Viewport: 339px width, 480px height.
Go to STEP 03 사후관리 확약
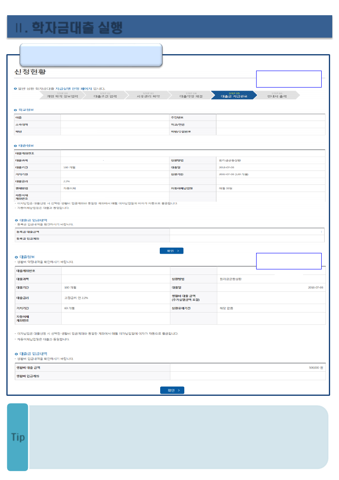pos(148,95)
